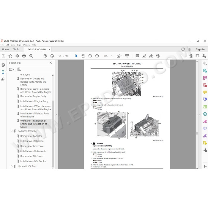The height and width of the screenshot is (208, 208).
Task: Open Removal of Engine Body bookmark
Action: pyautogui.click(x=33, y=96)
